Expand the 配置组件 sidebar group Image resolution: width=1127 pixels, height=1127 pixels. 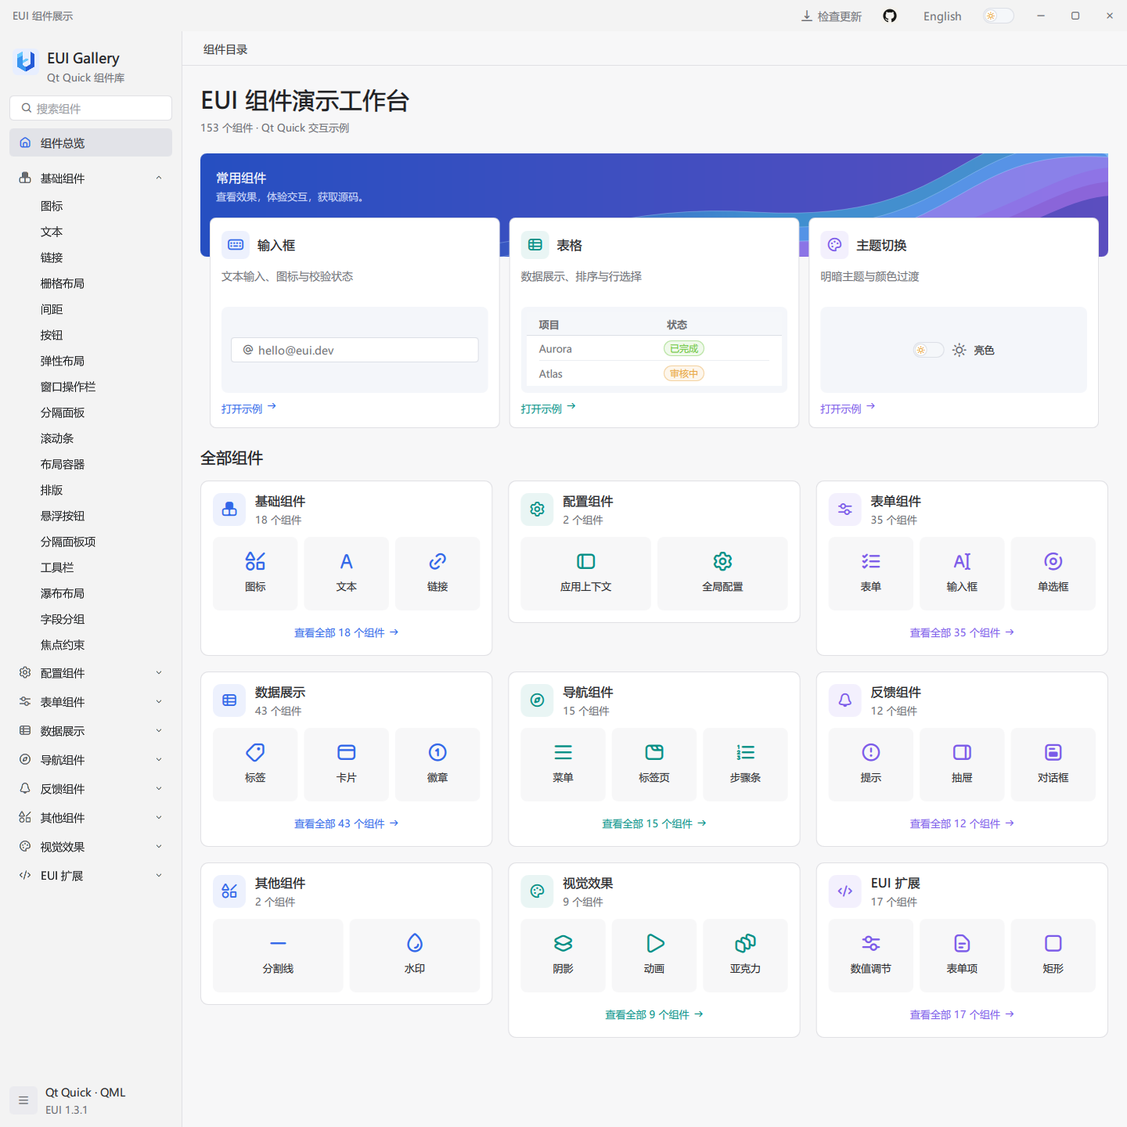click(91, 673)
